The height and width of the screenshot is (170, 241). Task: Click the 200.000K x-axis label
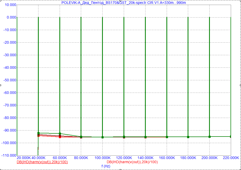tap(210, 158)
